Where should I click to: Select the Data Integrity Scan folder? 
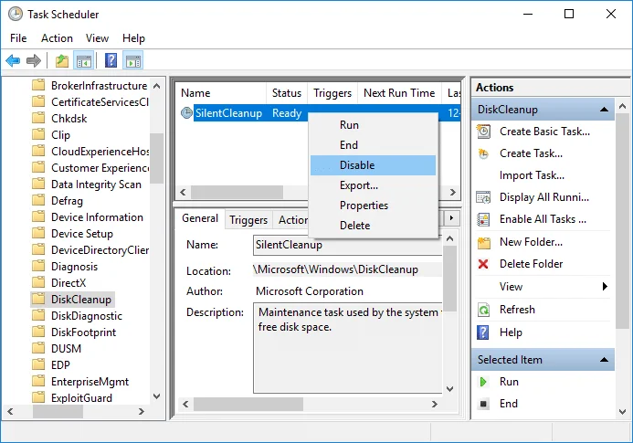click(96, 185)
